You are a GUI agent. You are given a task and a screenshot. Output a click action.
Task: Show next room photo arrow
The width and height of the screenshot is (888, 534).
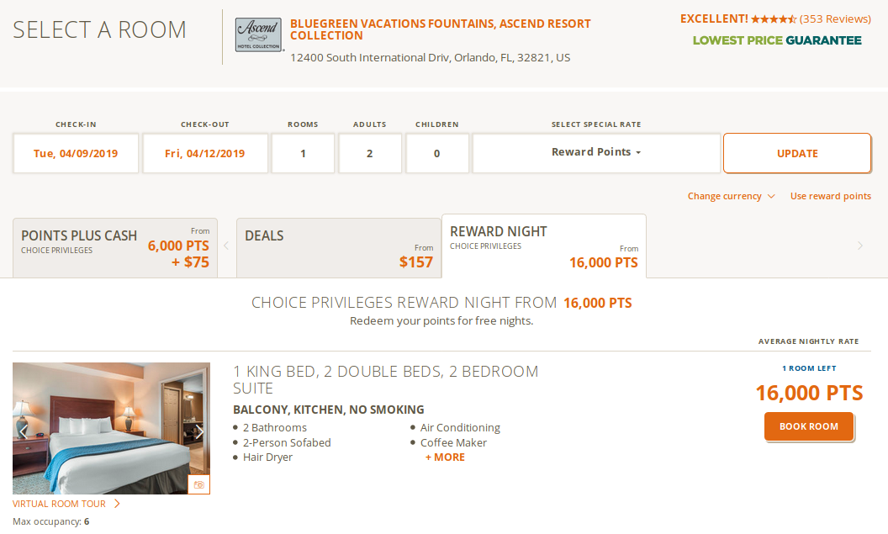[x=198, y=432]
